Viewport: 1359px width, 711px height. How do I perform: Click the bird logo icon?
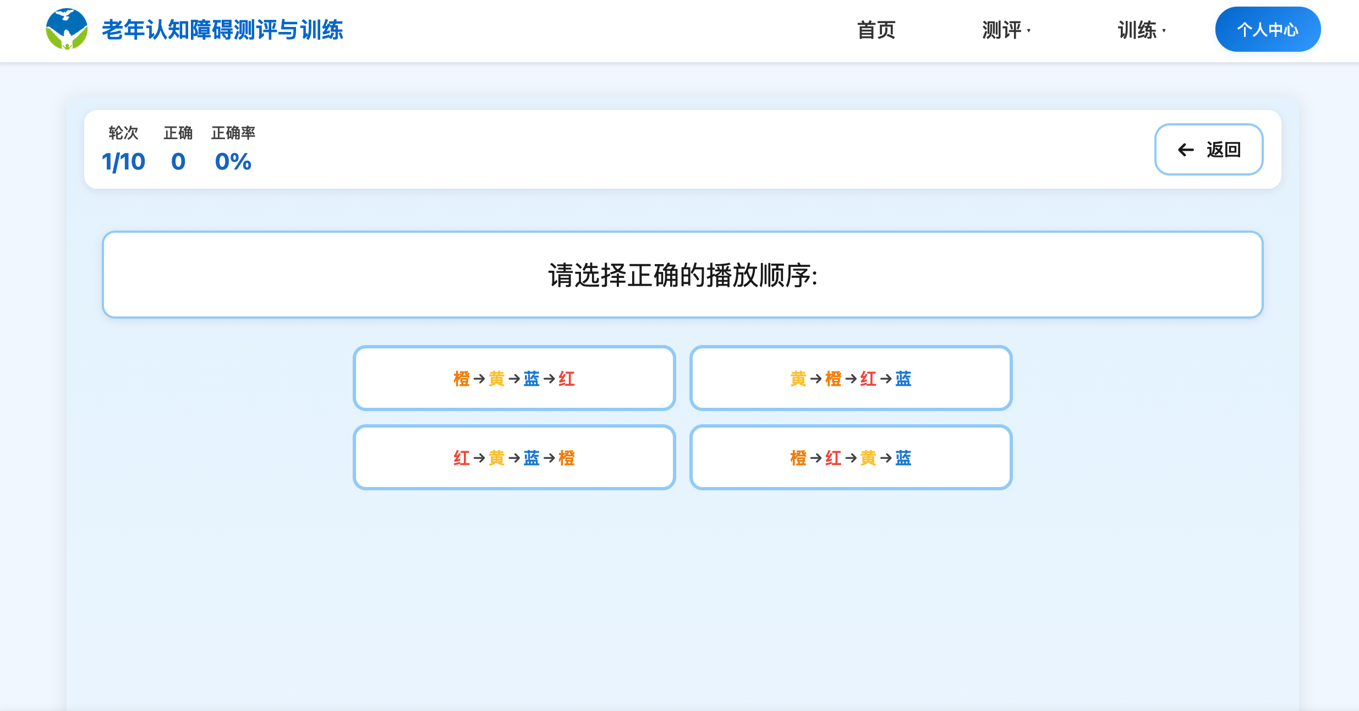coord(65,30)
